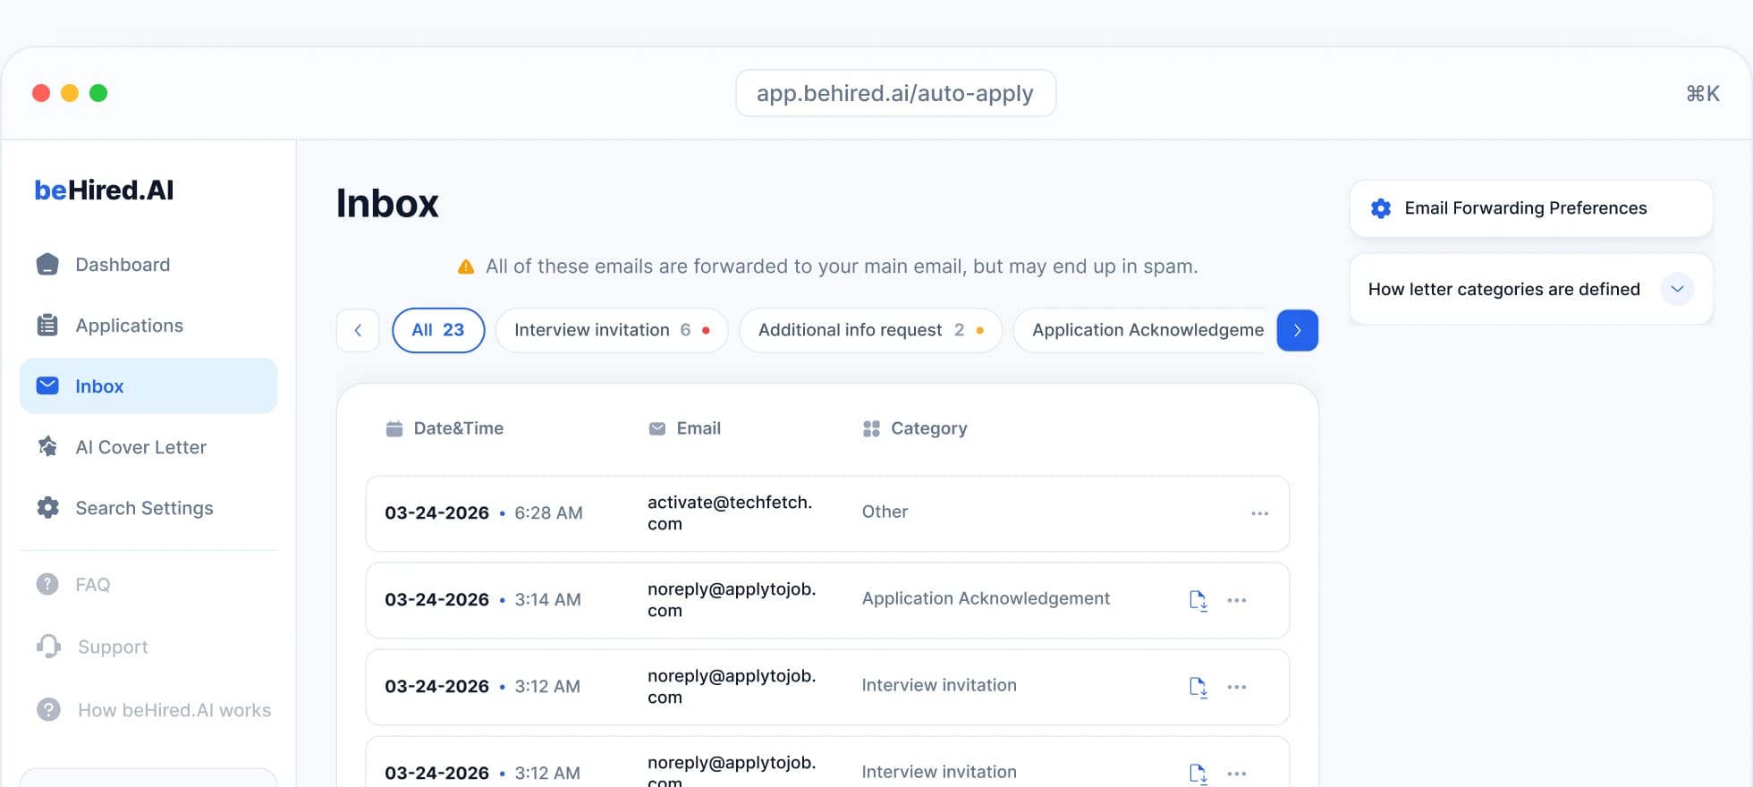The width and height of the screenshot is (1753, 787).
Task: Click the Support headset icon
Action: (x=48, y=646)
